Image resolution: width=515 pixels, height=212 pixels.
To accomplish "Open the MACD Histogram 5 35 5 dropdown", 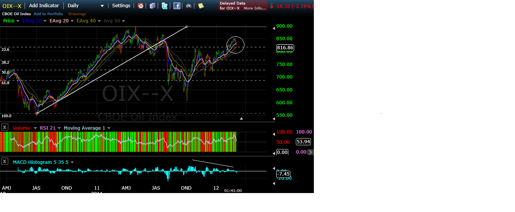I will 72,162.
